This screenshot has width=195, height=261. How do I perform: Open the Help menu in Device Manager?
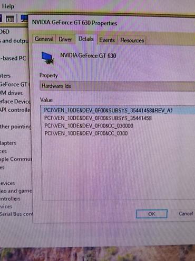[x=8, y=6]
